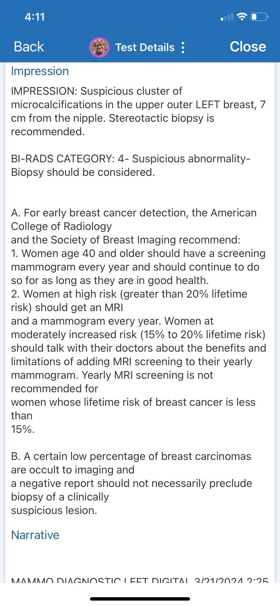
Task: Tap the 'Women age 40 and older' recommendation
Action: click(138, 267)
